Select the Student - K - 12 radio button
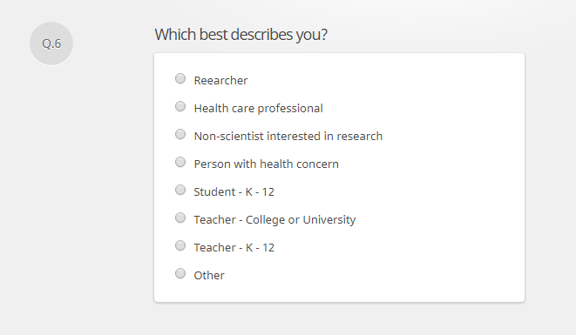The height and width of the screenshot is (335, 576). (x=180, y=190)
